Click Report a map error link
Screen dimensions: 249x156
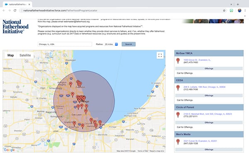157,151
